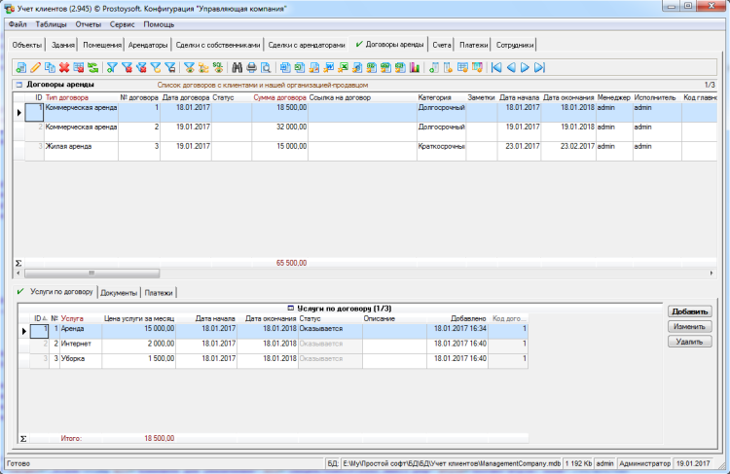Open the Документы subtab
730x474 pixels.
coord(118,292)
